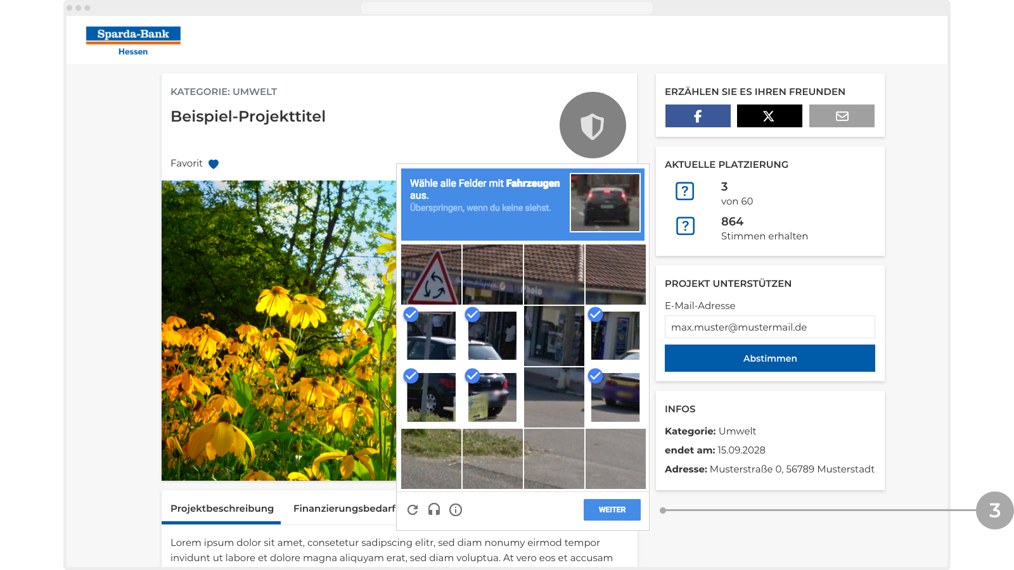Share project by email envelope icon
Image resolution: width=1014 pixels, height=570 pixels.
tap(842, 116)
